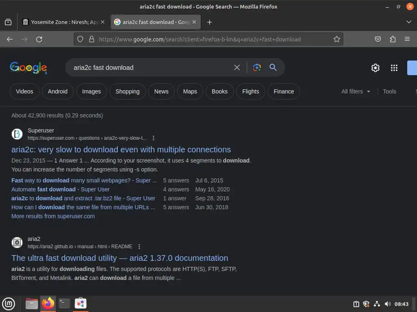Image resolution: width=417 pixels, height=312 pixels.
Task: Open 'Automate fast download - Super User' link
Action: (x=60, y=189)
